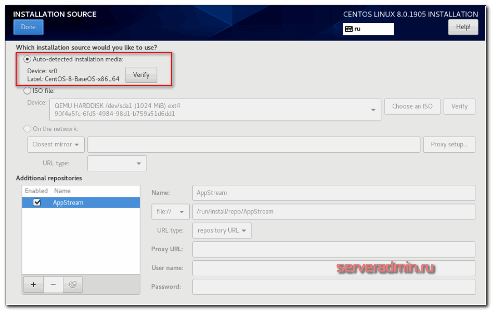Uncheck the AppStream enabled checkbox

pyautogui.click(x=37, y=202)
